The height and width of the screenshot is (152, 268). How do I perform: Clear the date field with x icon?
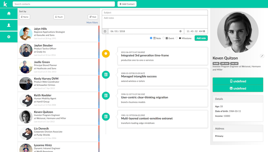coord(180,31)
